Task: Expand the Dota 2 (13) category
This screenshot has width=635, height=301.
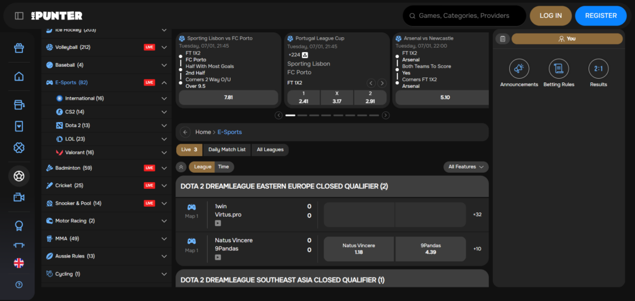Action: (164, 125)
